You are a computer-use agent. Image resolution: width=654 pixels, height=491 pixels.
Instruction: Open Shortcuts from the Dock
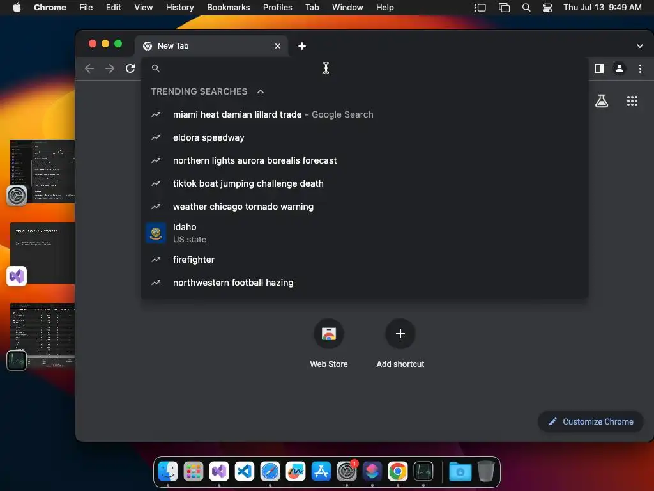coord(372,471)
